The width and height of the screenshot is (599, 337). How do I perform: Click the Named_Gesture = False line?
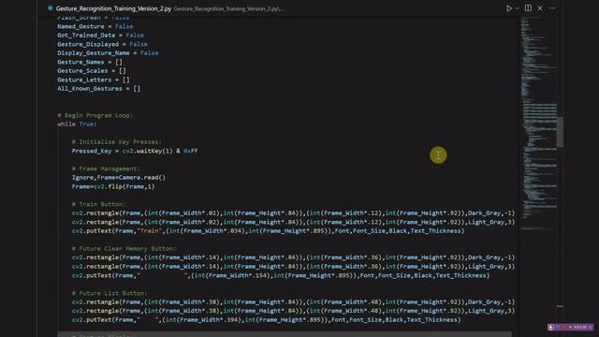[95, 26]
